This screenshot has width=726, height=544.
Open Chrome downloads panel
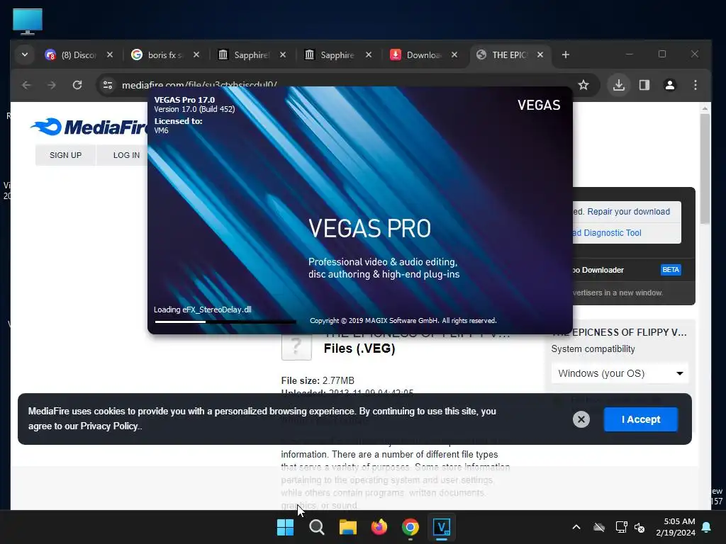[619, 85]
